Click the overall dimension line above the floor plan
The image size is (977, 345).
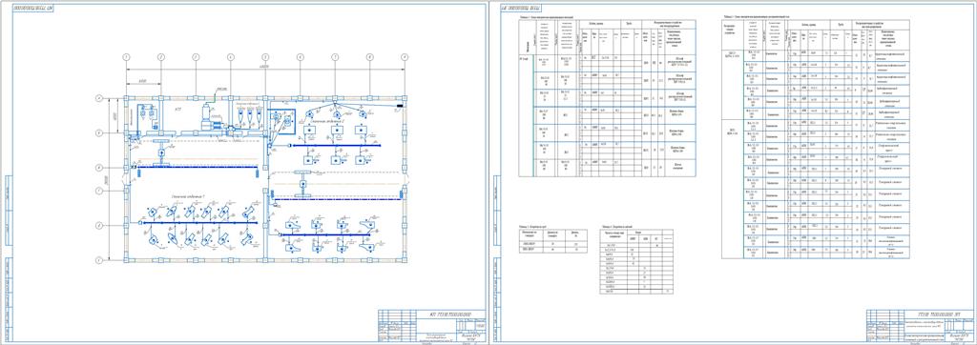point(265,68)
